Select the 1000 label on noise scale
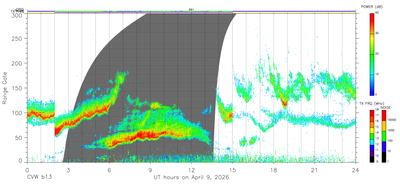This screenshot has height=184, width=400. tap(391, 130)
